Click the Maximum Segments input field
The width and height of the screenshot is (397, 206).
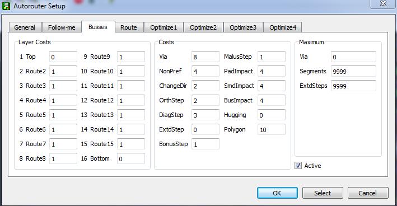tap(353, 71)
